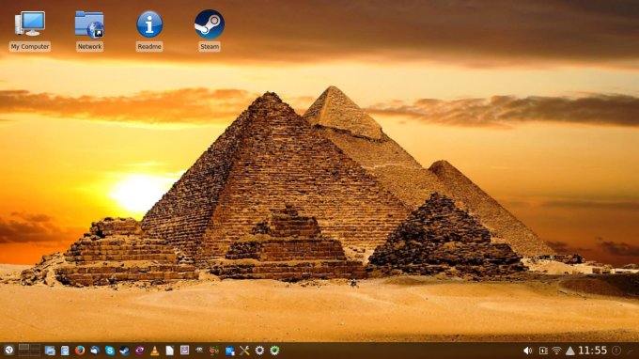Launch Firefox from the taskbar
The height and width of the screenshot is (359, 639).
[x=80, y=351]
